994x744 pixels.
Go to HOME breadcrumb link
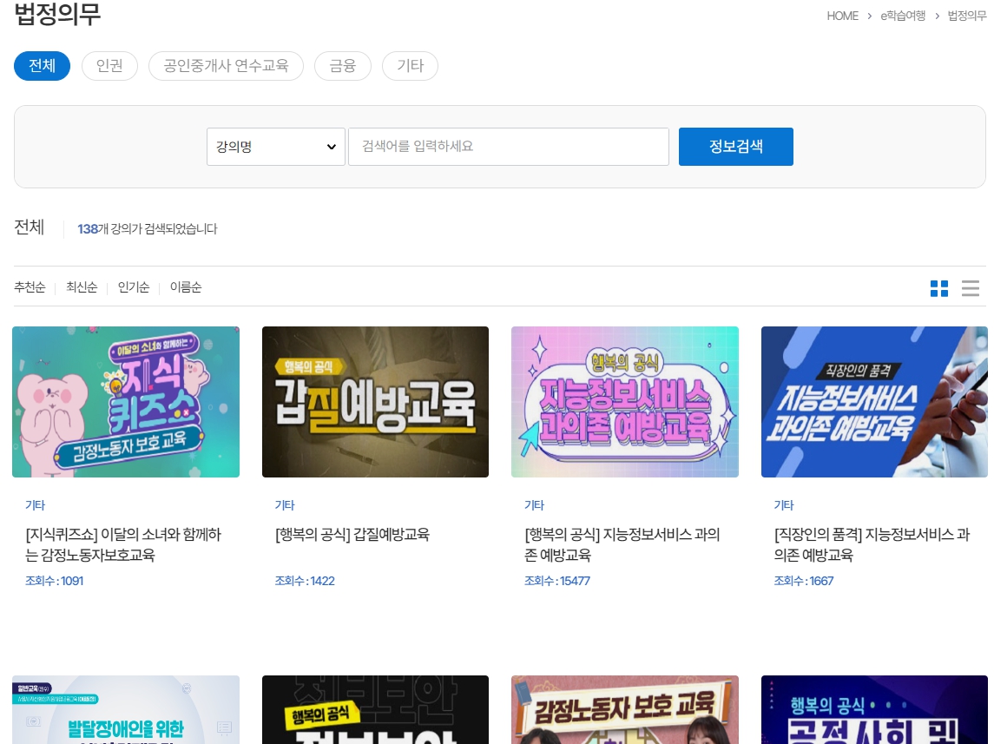click(842, 16)
